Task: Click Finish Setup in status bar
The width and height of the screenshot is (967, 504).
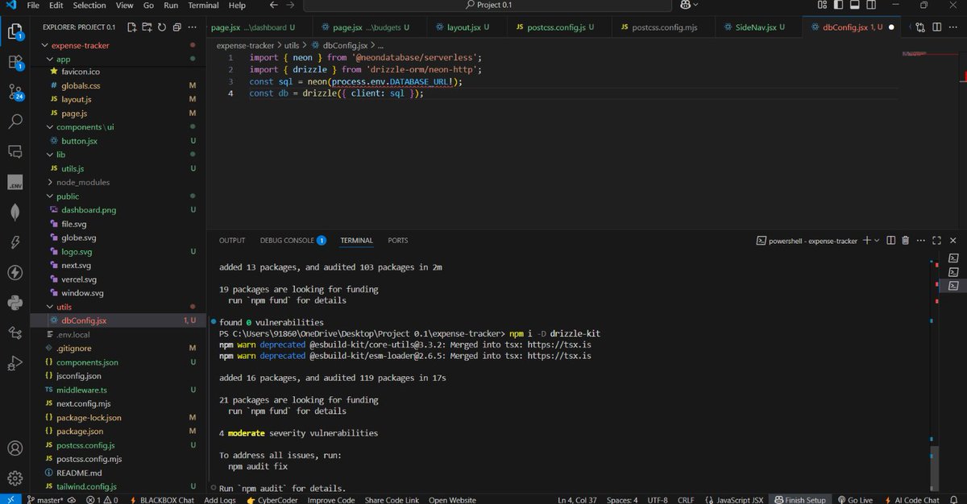Action: pos(799,499)
